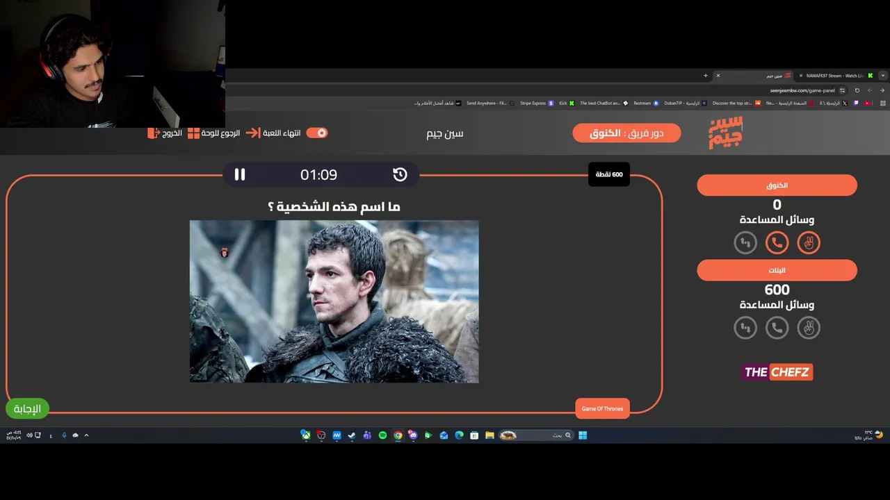Pause the question countdown timer

[240, 175]
